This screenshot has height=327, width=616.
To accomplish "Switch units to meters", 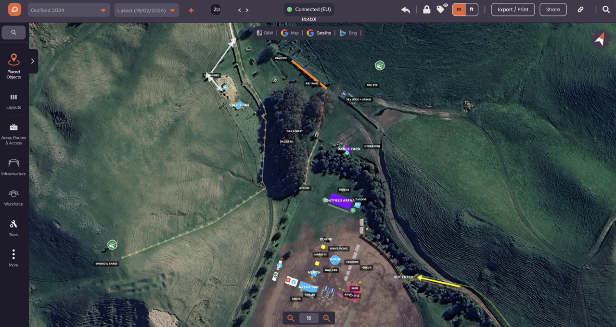I will (x=459, y=10).
